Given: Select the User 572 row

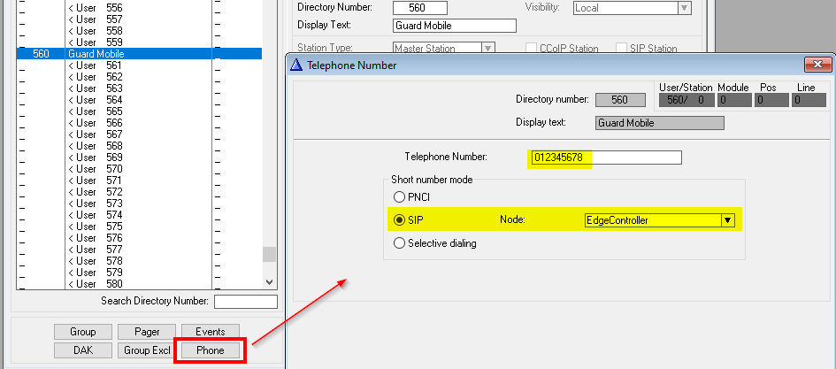Looking at the screenshot, I should (x=139, y=192).
